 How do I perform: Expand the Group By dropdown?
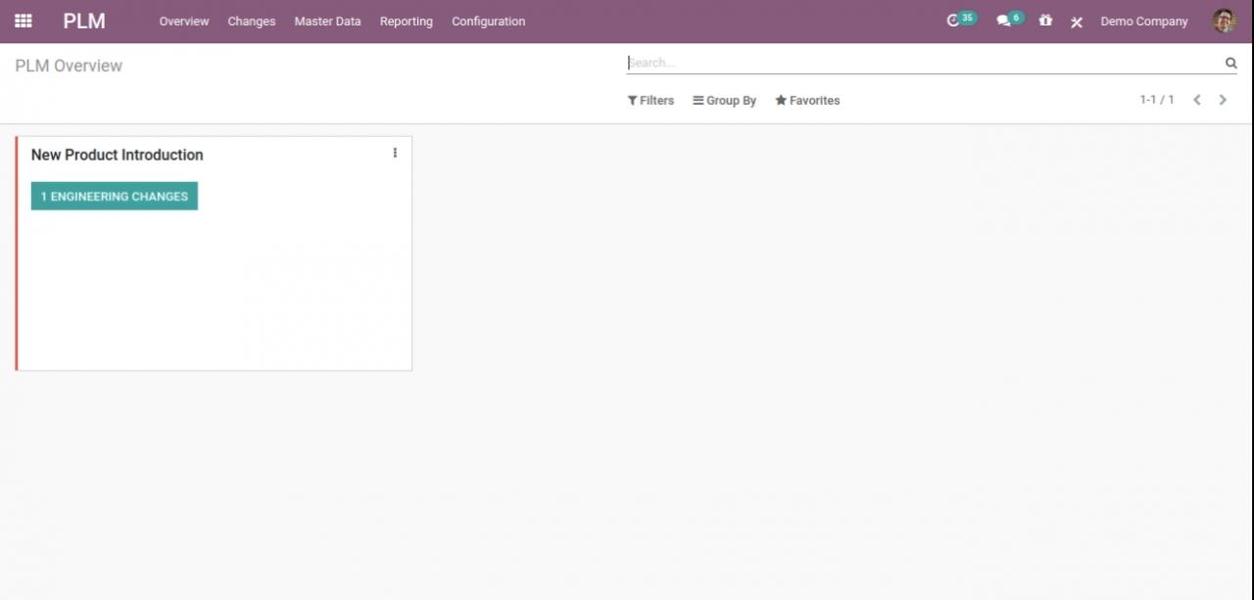(724, 101)
